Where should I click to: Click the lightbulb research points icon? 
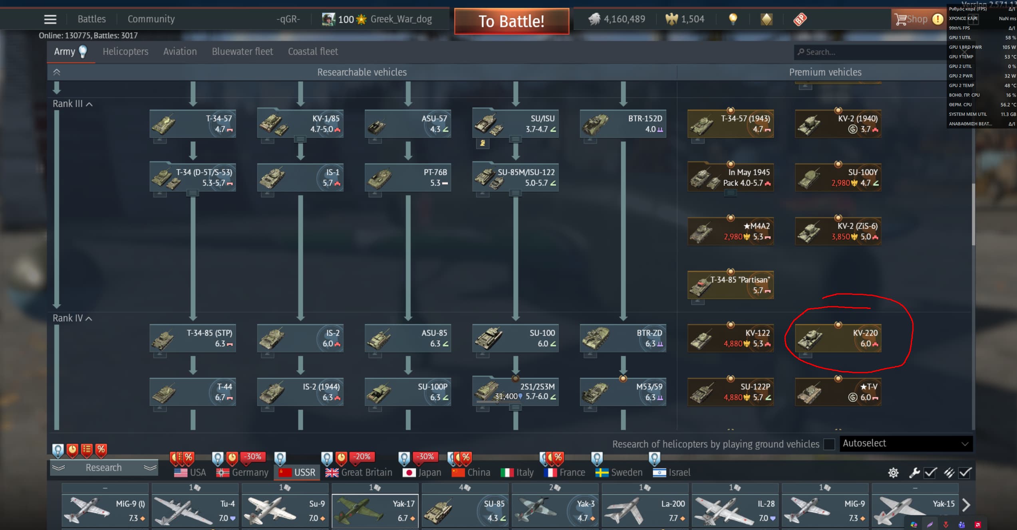pos(733,19)
